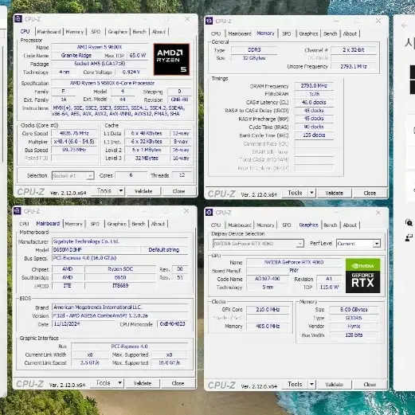Click the Level 3 cache value 32 MBytes
Viewport: 415px width, 415px height.
coord(147,159)
